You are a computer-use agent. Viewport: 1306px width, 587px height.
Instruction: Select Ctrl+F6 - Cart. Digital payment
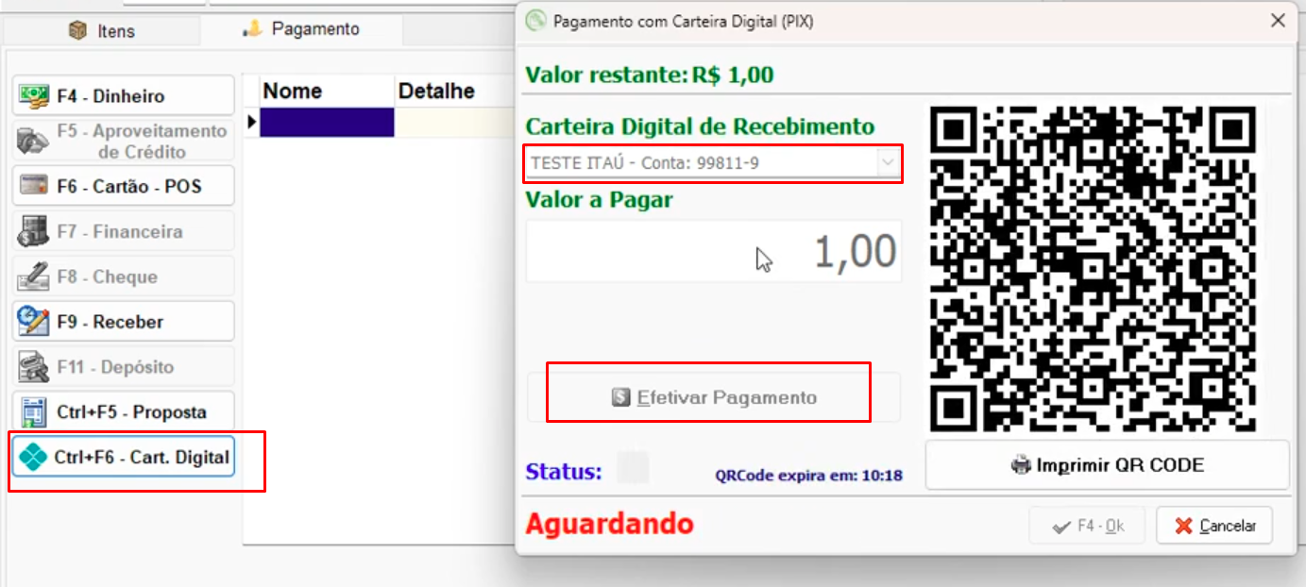123,458
